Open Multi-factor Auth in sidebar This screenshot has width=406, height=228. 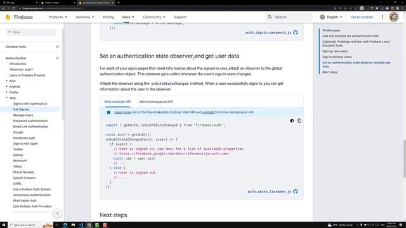point(25,201)
